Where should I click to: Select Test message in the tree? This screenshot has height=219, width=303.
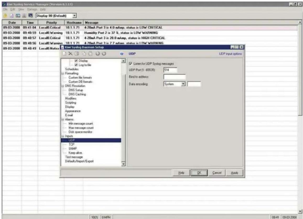[x=74, y=157]
